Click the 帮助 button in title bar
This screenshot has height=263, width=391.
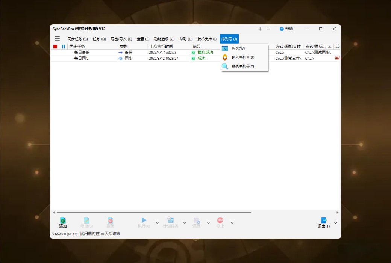tap(286, 29)
